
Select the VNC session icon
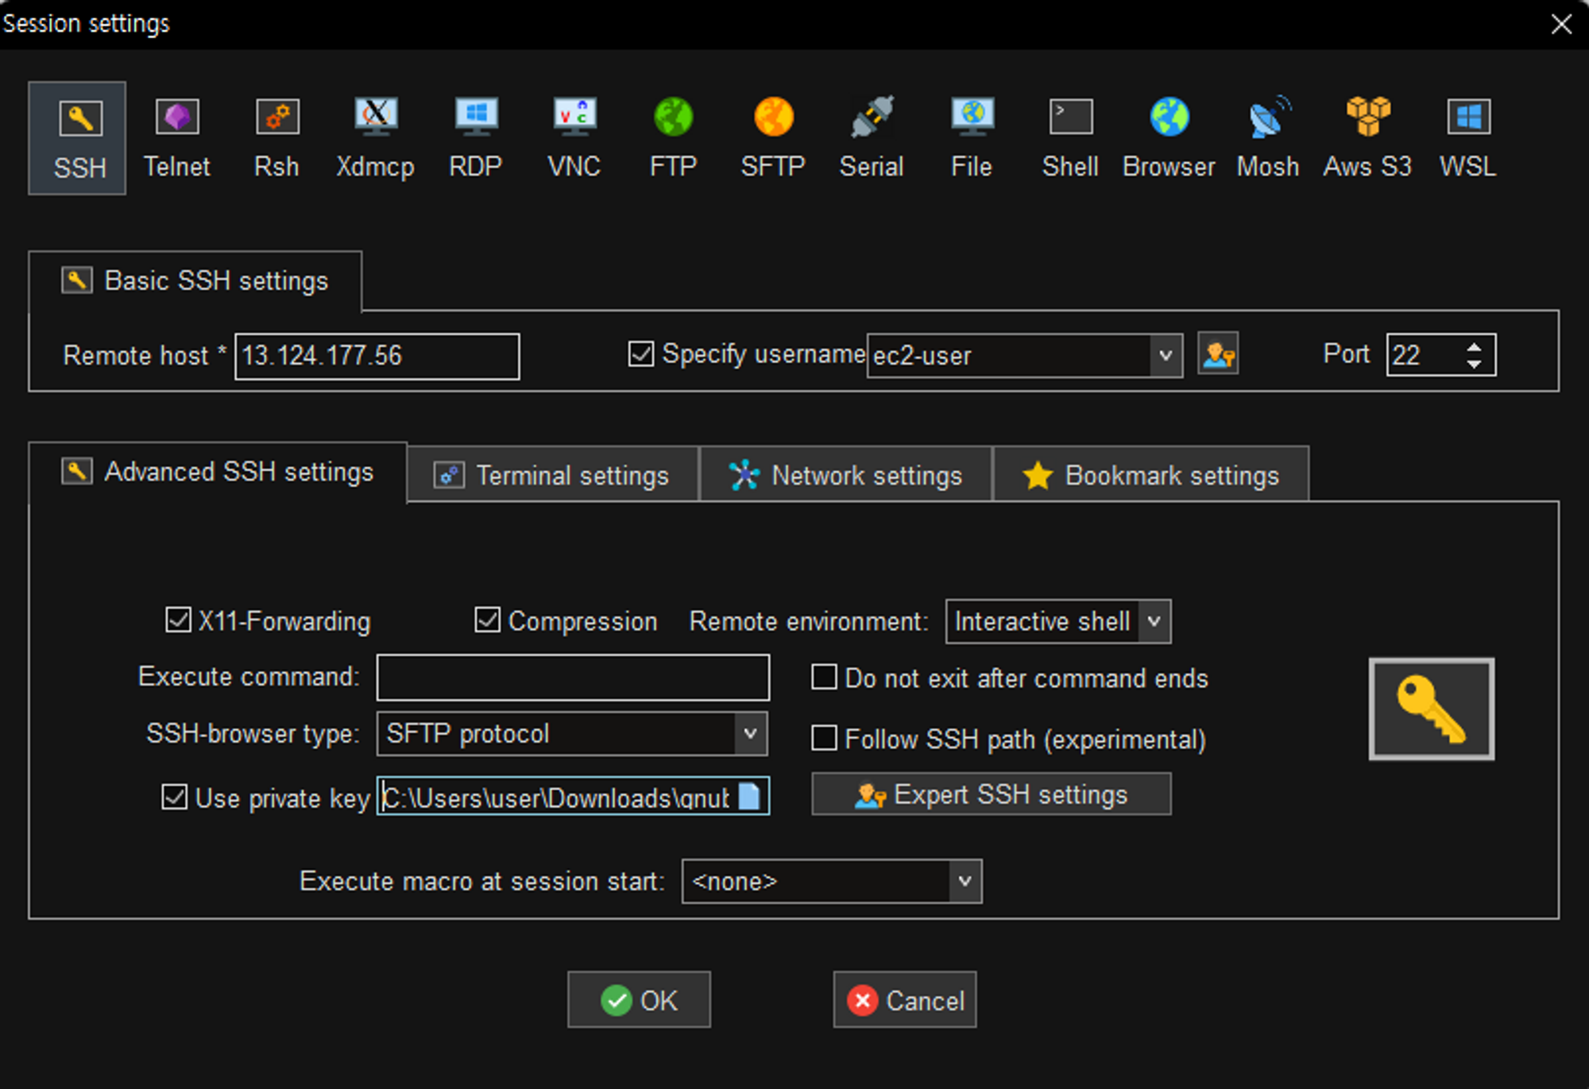point(574,137)
